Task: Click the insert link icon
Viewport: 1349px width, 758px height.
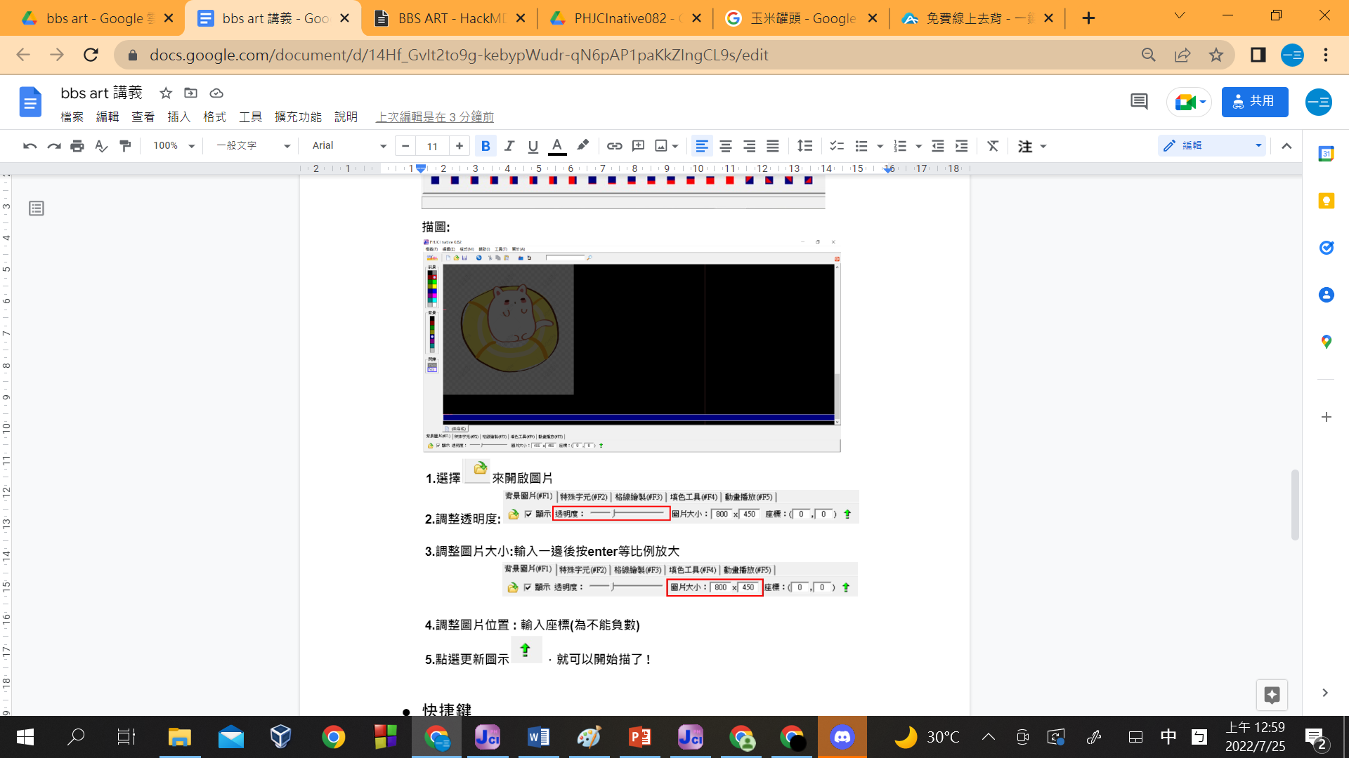Action: tap(614, 146)
